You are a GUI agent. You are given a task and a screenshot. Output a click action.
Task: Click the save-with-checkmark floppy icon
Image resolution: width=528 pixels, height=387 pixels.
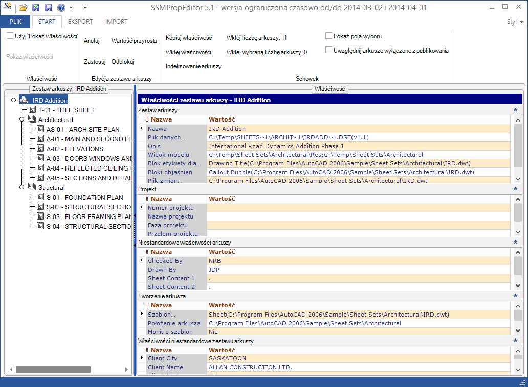(x=36, y=7)
